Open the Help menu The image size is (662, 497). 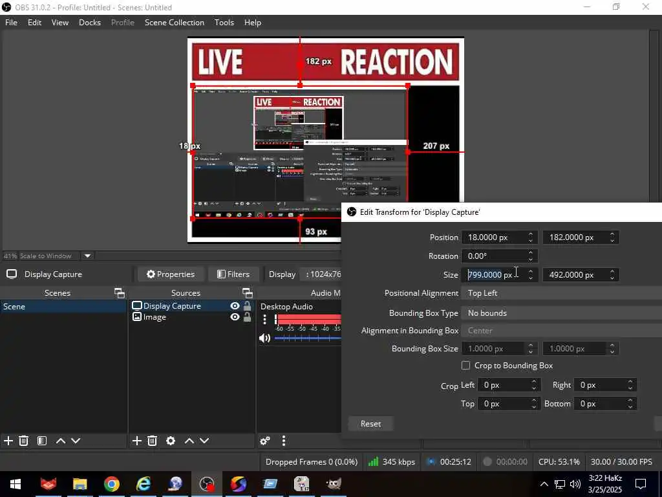[x=253, y=23]
